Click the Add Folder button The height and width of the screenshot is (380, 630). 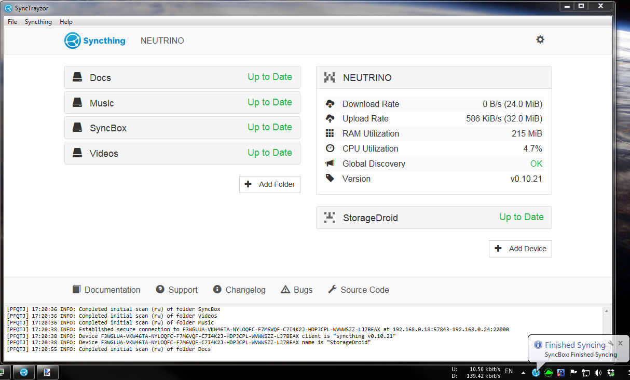pyautogui.click(x=270, y=184)
